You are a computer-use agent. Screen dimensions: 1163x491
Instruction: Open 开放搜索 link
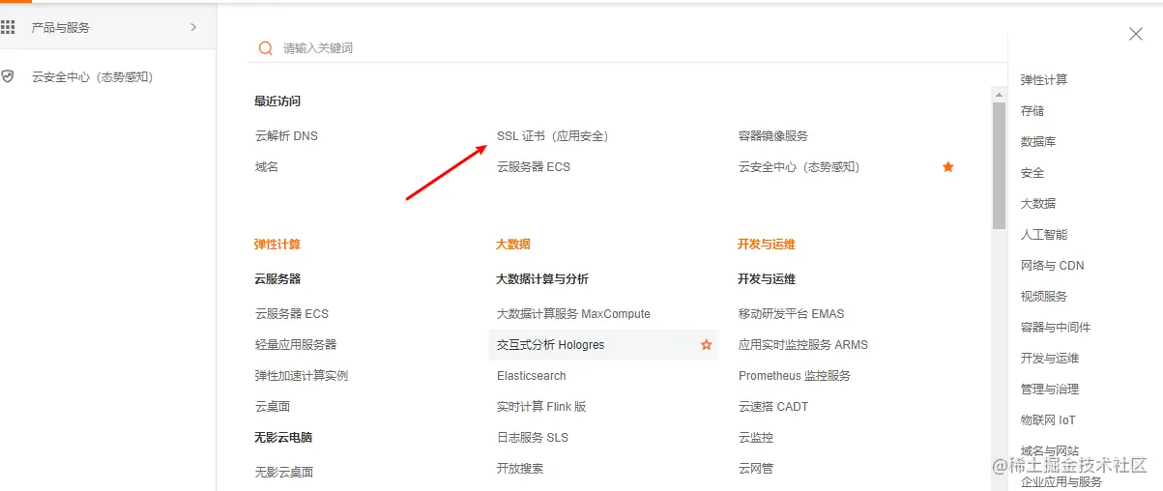click(x=520, y=469)
